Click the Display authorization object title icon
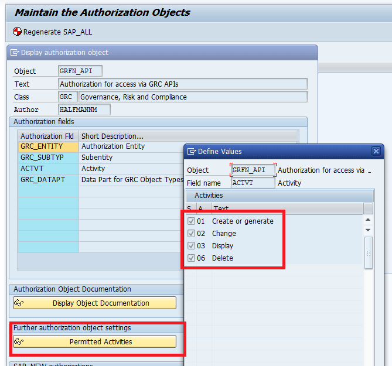 click(x=15, y=53)
